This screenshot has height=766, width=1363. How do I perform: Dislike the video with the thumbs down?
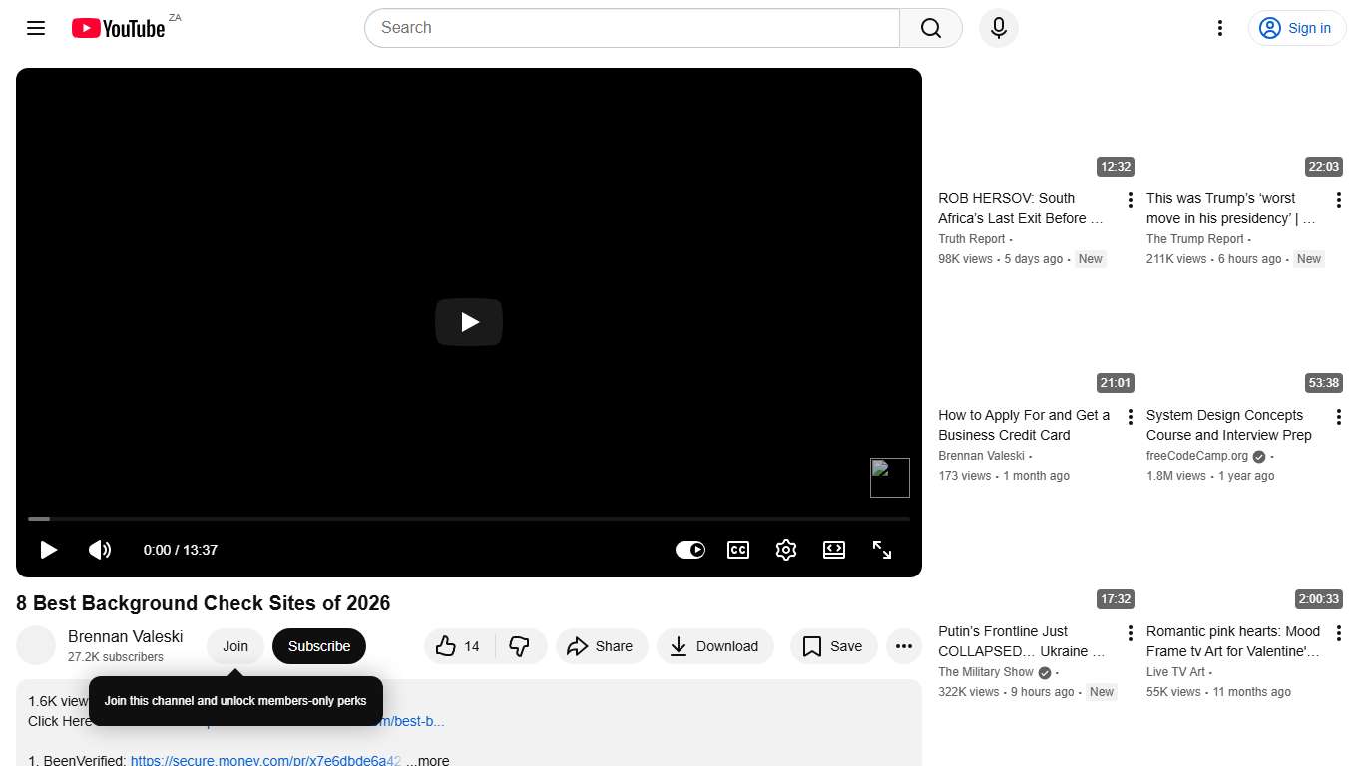pos(521,646)
